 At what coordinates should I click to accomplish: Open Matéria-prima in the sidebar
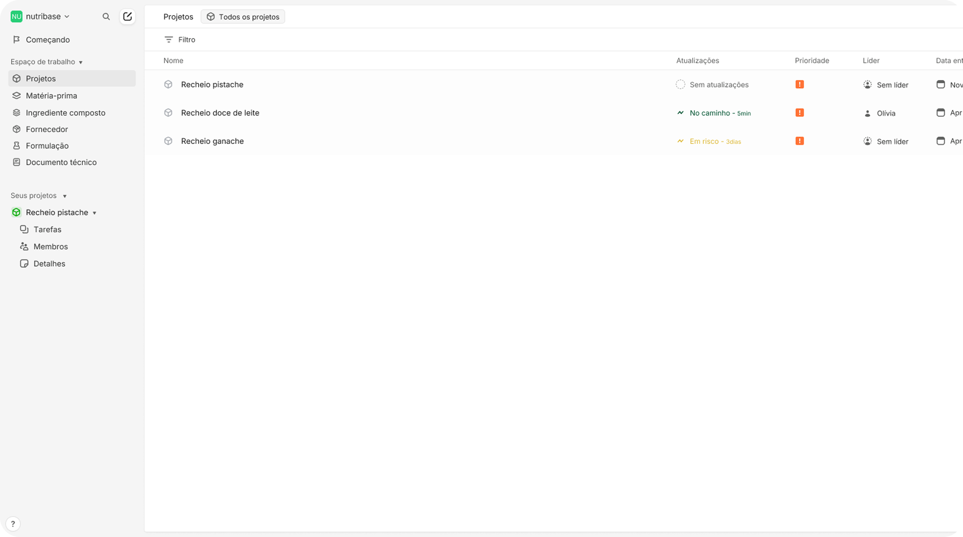pos(51,95)
